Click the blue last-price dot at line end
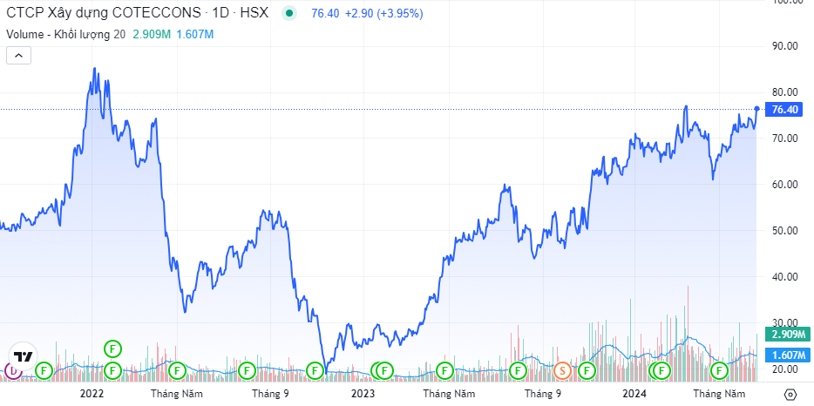The image size is (814, 406). click(756, 109)
